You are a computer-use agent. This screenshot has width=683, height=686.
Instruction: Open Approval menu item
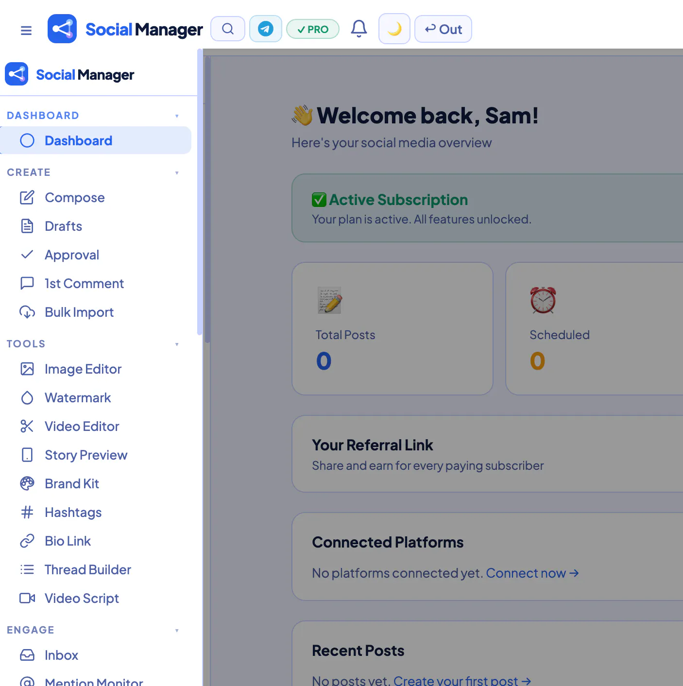(x=96, y=255)
